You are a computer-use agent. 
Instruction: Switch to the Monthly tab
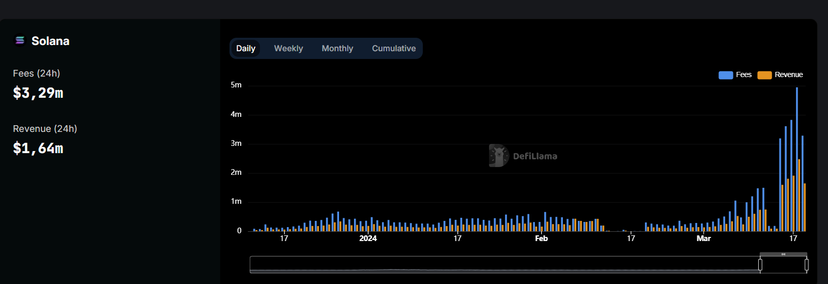click(x=338, y=48)
